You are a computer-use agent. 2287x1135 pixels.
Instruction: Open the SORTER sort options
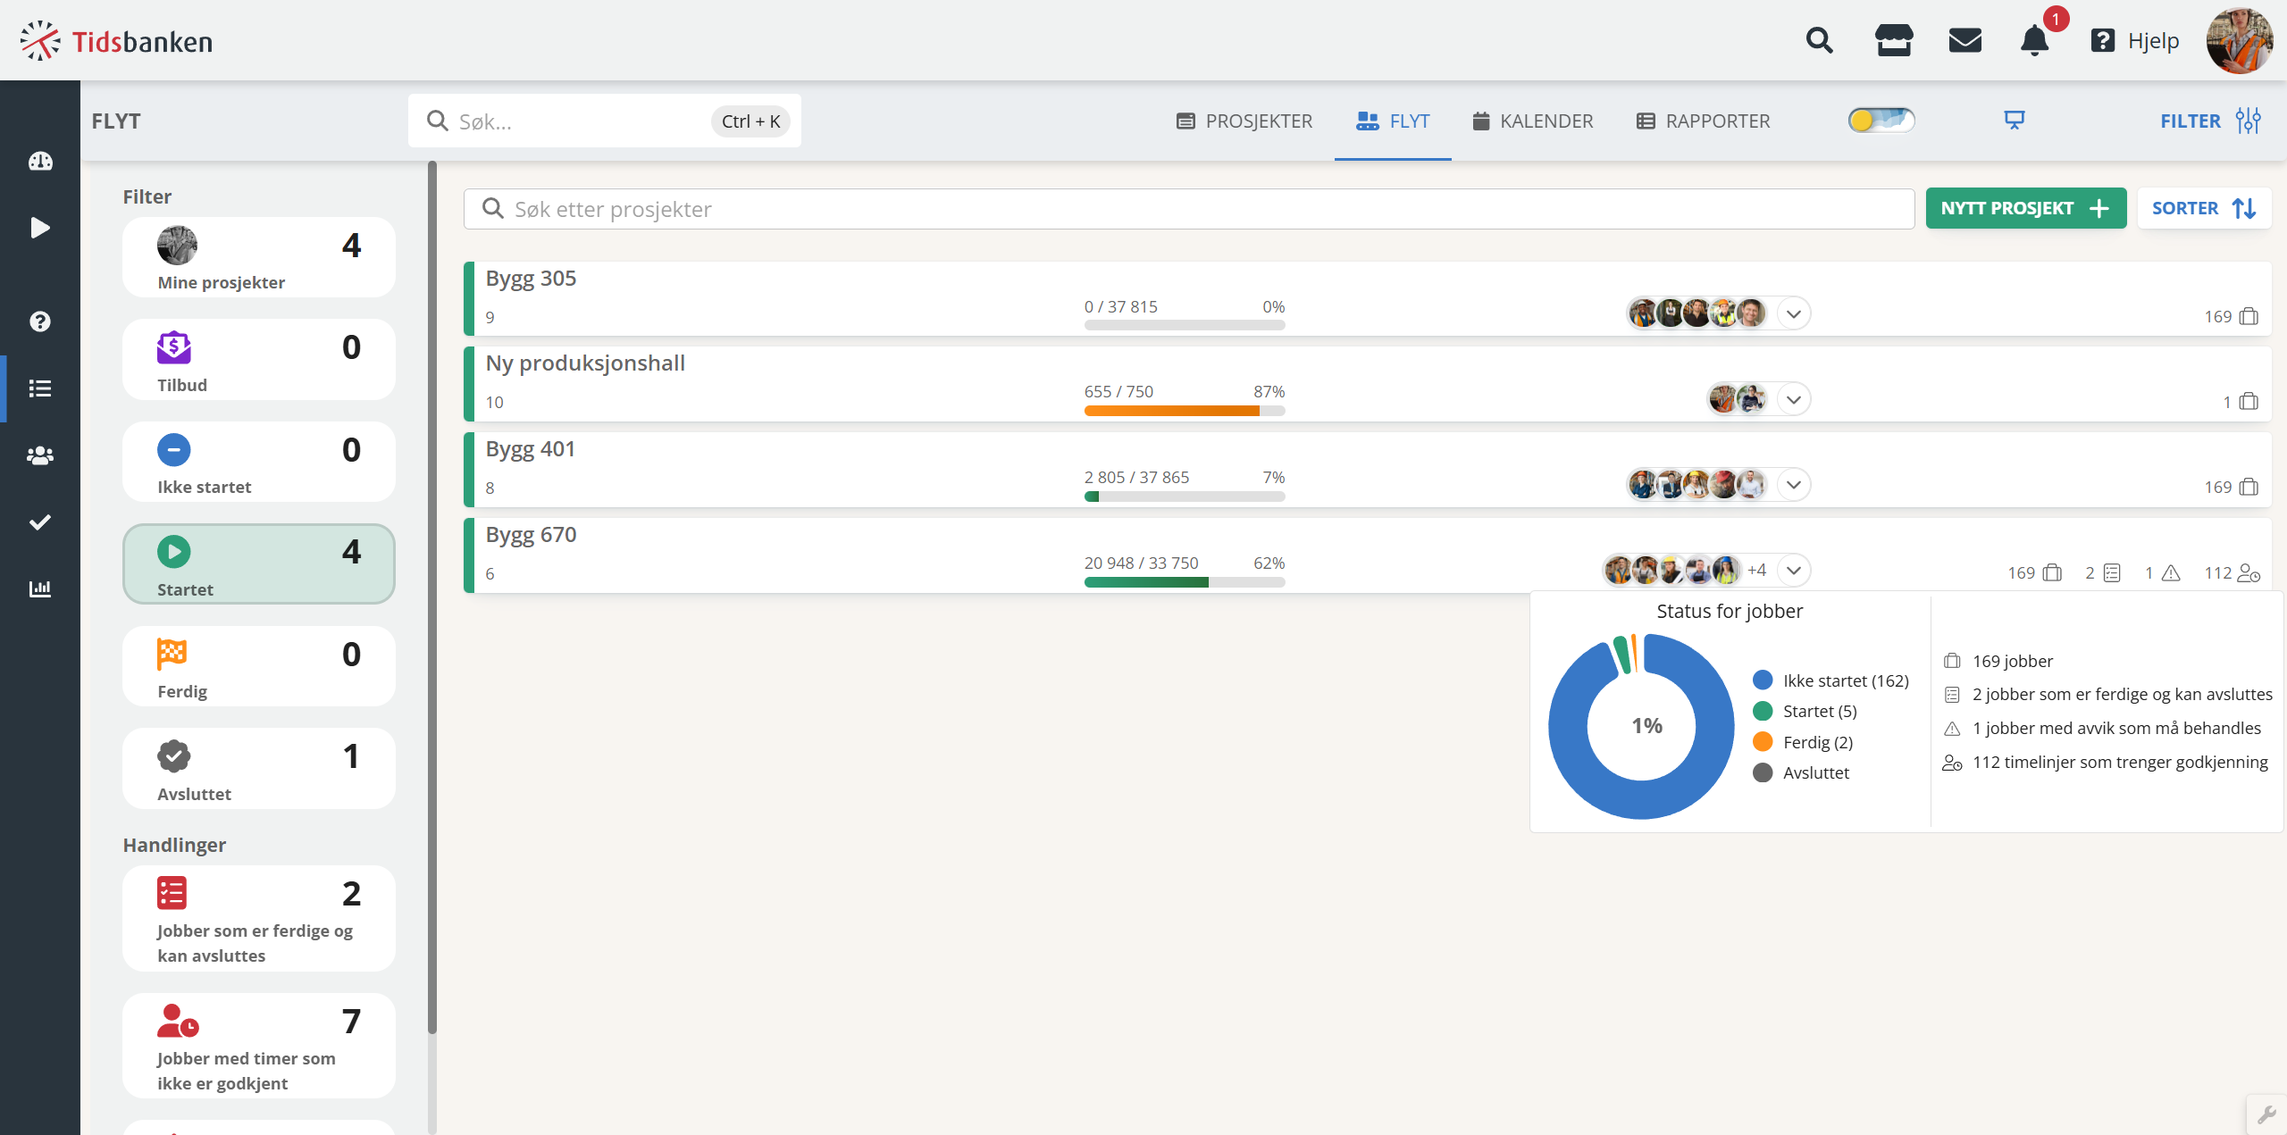[x=2204, y=209]
